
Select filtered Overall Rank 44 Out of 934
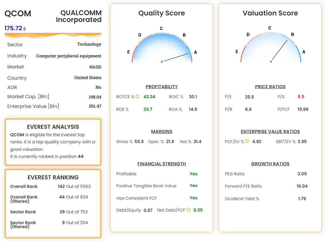click(x=73, y=197)
